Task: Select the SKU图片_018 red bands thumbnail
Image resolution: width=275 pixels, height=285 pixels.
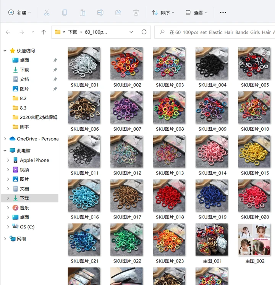Action: coord(169,195)
